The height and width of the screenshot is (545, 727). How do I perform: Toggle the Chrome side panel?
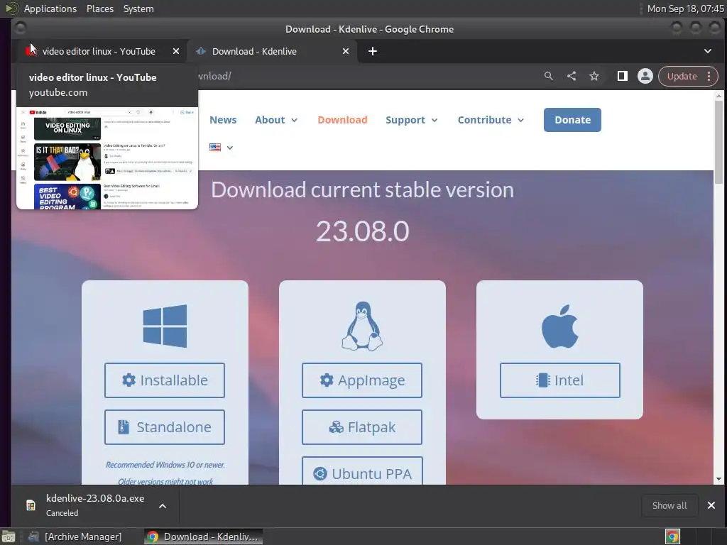pyautogui.click(x=622, y=76)
